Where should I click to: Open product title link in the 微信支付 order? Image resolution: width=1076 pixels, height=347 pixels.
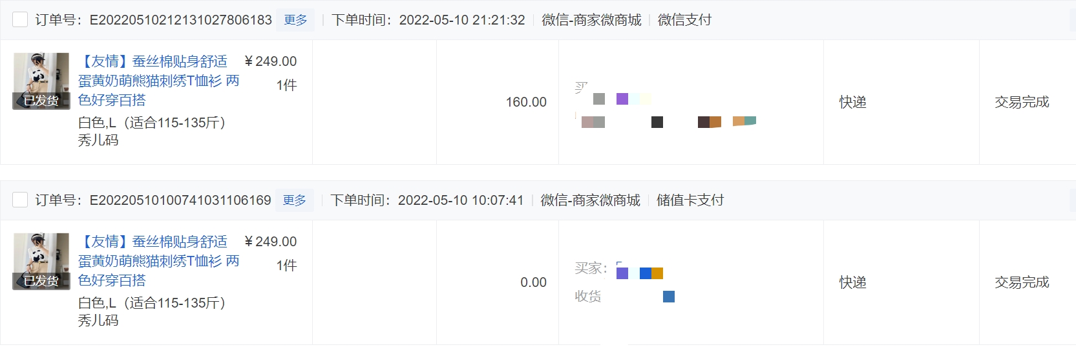coord(158,80)
